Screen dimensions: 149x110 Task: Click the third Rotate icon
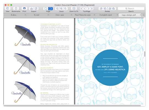pos(110,9)
